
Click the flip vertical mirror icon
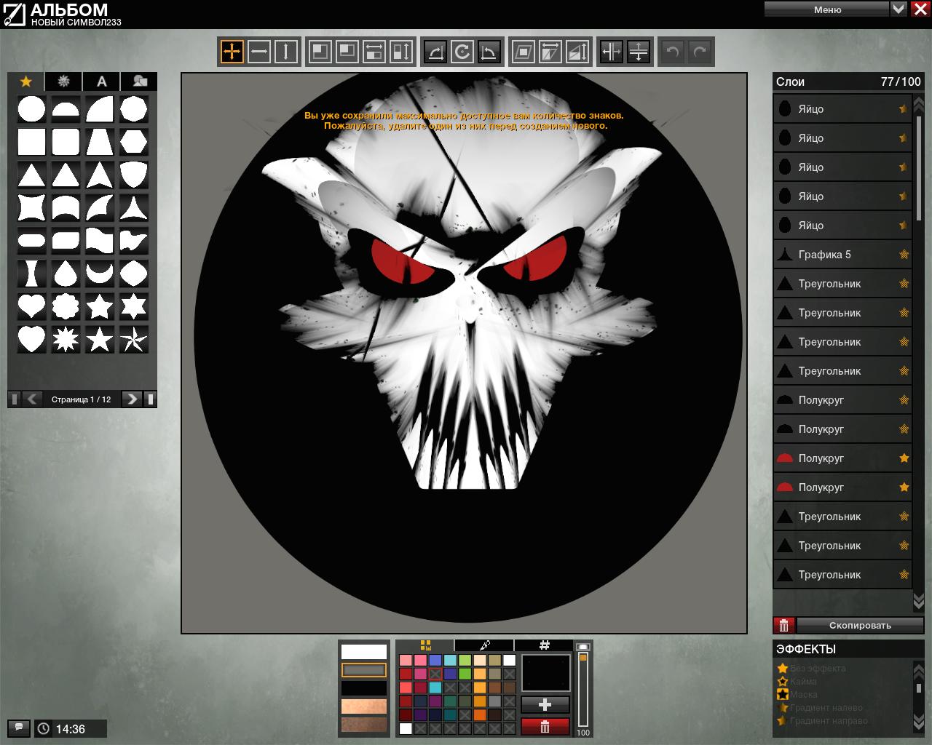[638, 52]
